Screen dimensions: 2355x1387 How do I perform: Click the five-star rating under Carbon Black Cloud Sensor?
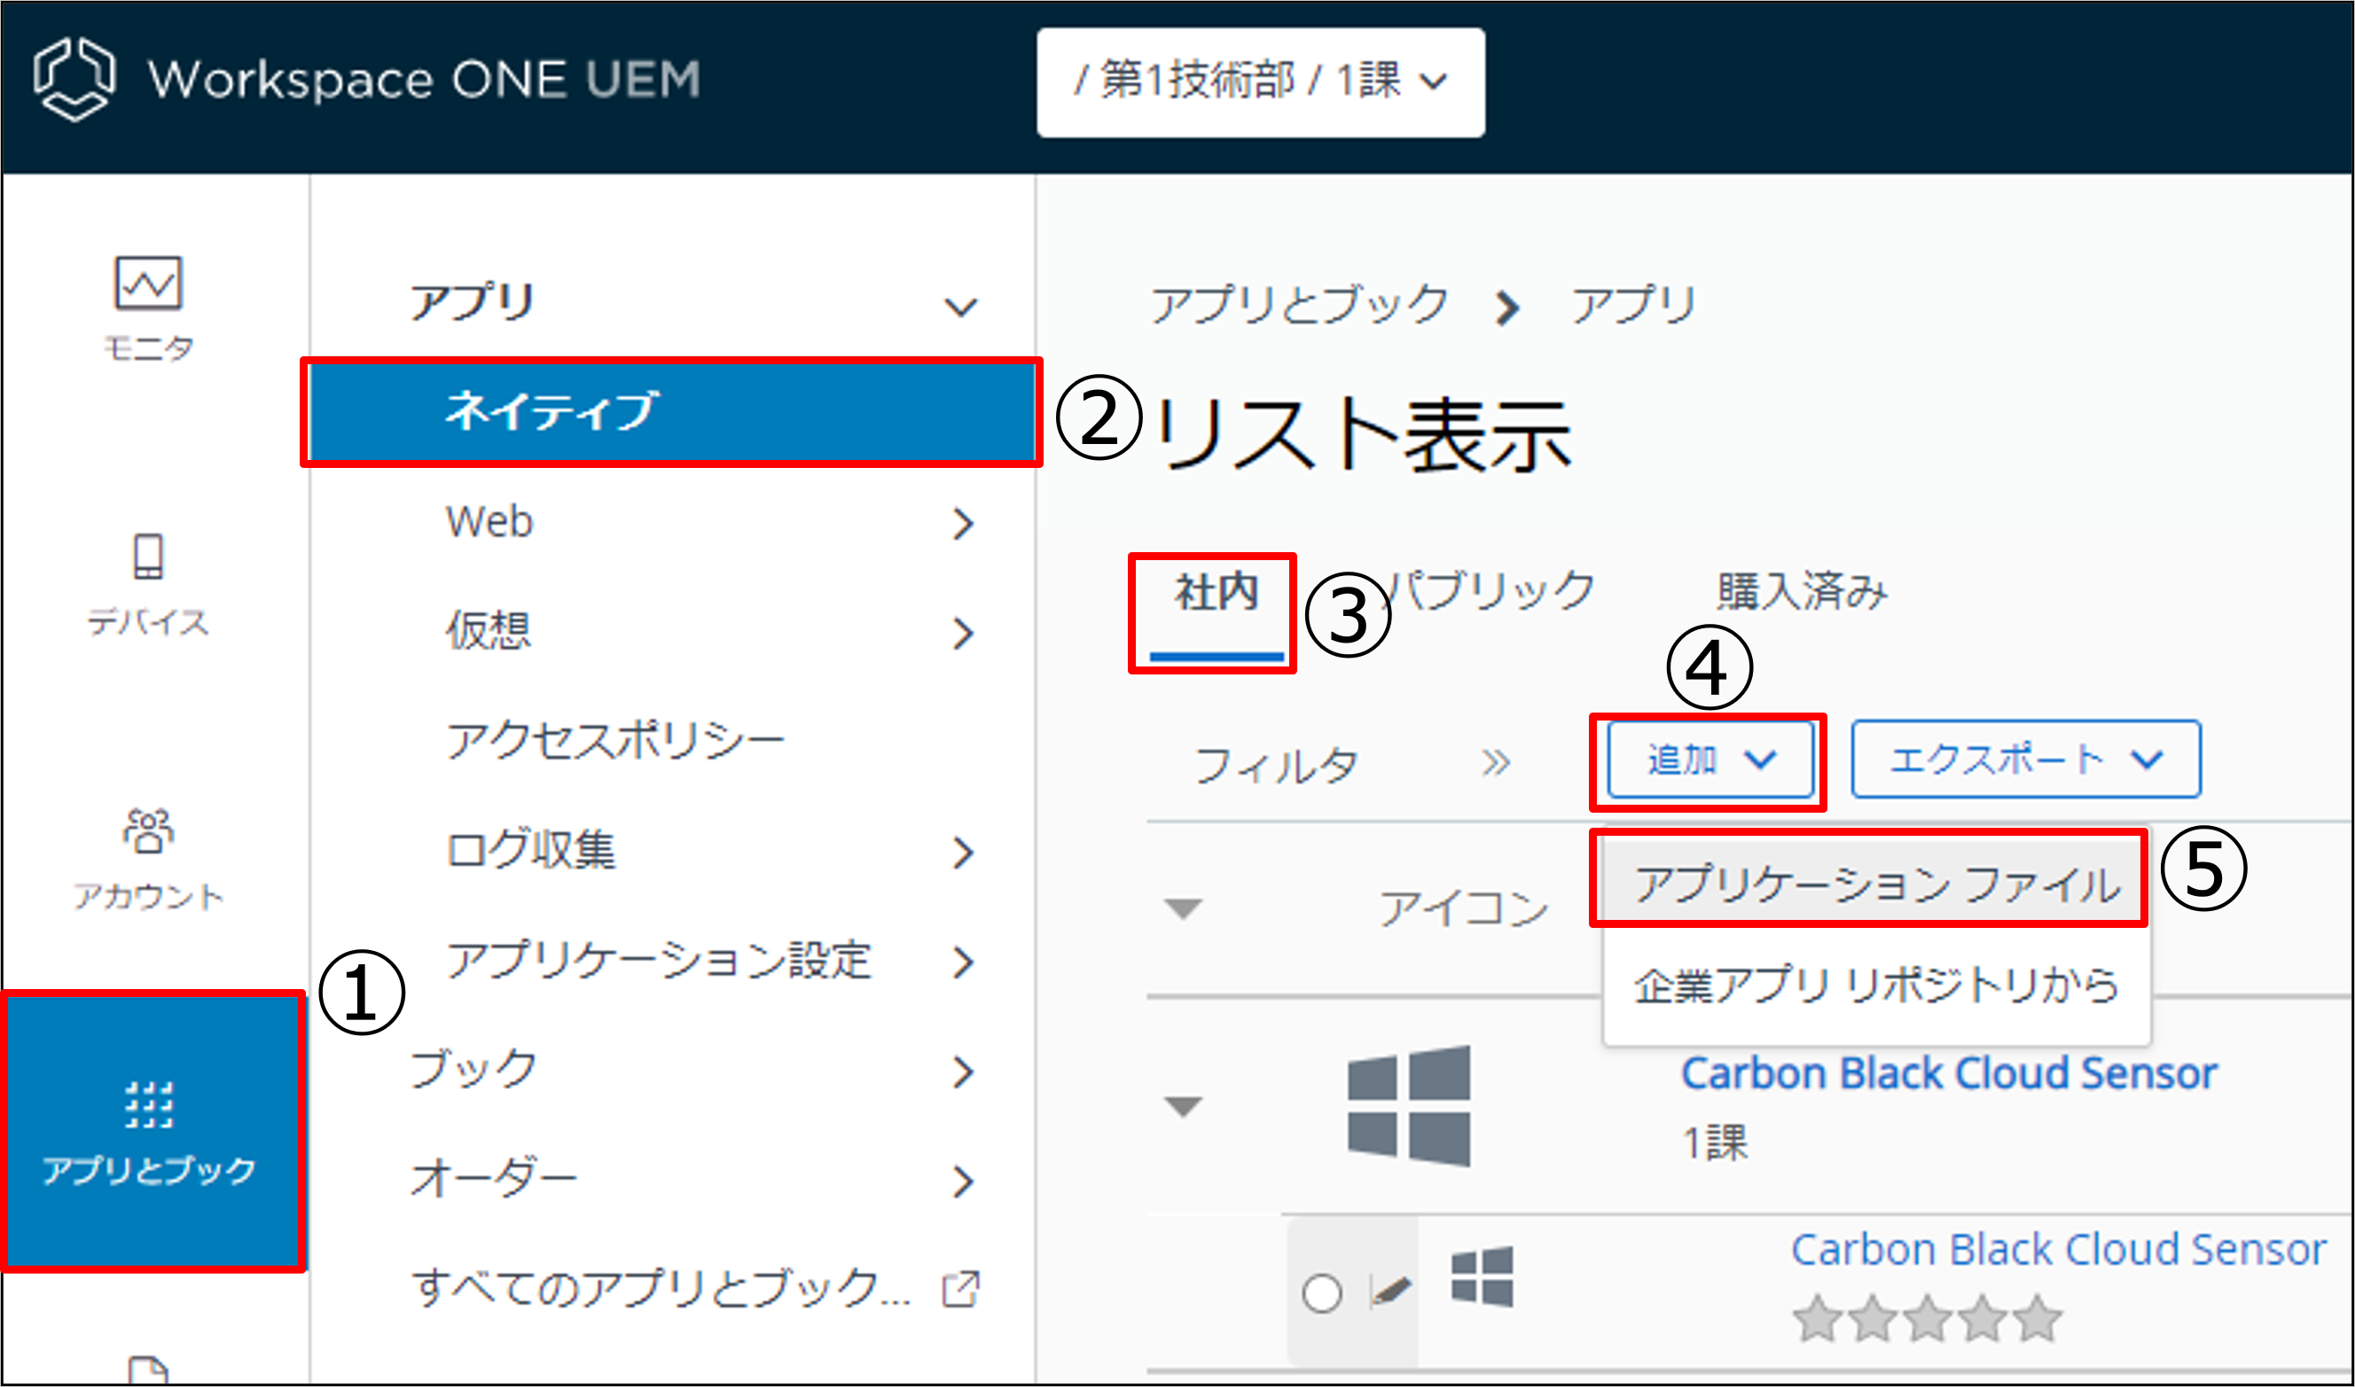[1928, 1319]
